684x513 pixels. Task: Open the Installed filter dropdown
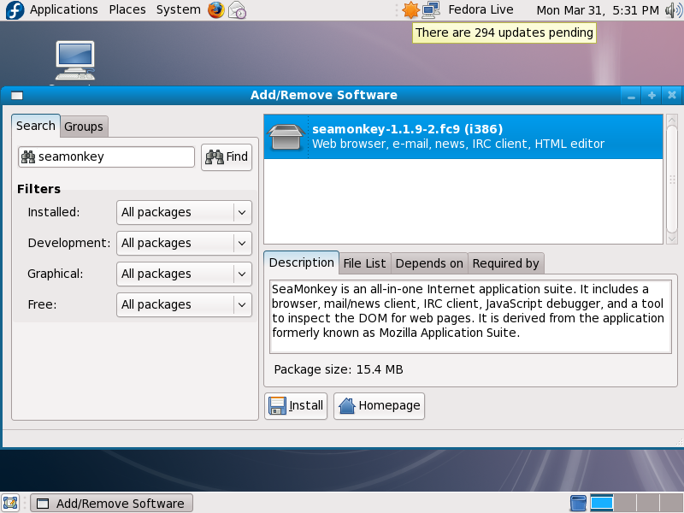click(184, 212)
